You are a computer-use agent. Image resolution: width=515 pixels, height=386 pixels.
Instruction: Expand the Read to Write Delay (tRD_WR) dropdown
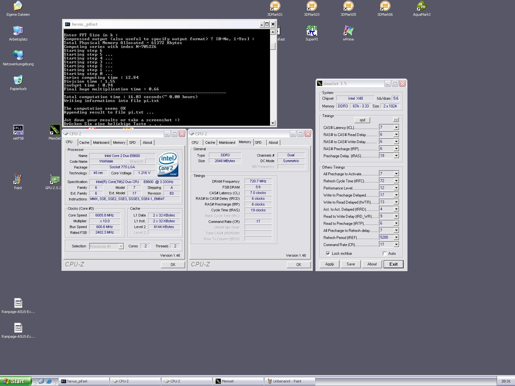[x=396, y=216]
